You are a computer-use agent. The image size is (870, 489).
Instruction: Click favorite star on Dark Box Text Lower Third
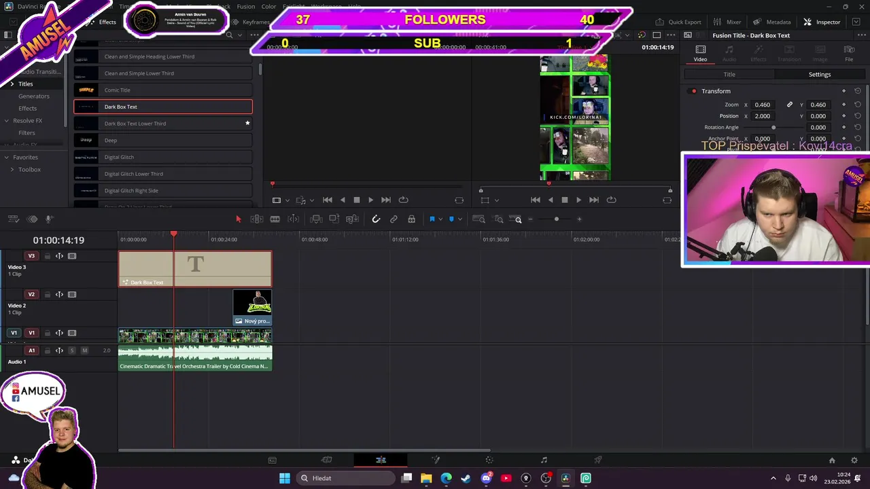(247, 123)
